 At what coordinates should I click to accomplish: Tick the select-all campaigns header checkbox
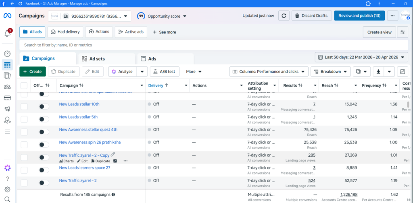click(x=24, y=85)
